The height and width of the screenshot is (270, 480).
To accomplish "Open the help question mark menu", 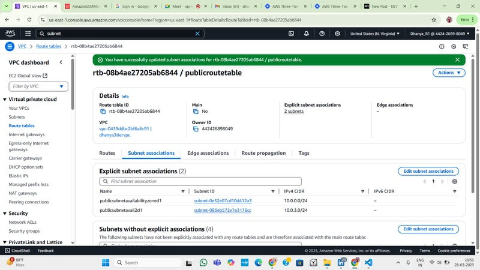I will (322, 34).
